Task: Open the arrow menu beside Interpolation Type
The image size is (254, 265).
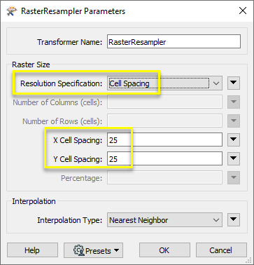Action: (x=234, y=219)
